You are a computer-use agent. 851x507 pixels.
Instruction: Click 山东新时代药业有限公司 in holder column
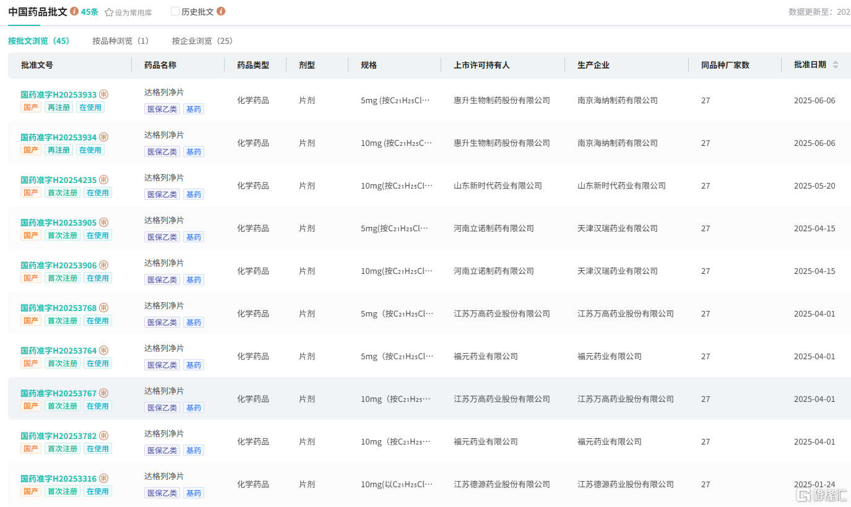pyautogui.click(x=498, y=185)
